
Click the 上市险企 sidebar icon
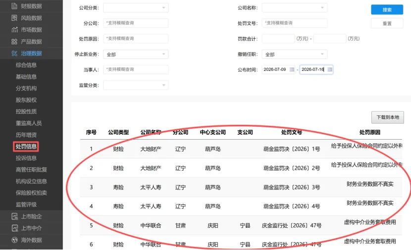coord(15,216)
